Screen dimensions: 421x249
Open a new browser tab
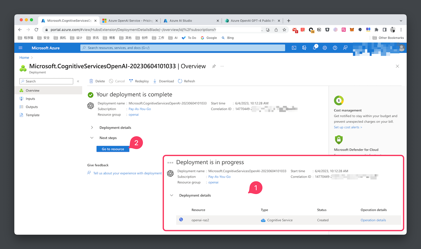[x=289, y=21]
